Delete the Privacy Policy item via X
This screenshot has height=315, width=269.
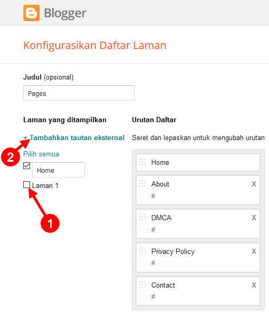[254, 251]
